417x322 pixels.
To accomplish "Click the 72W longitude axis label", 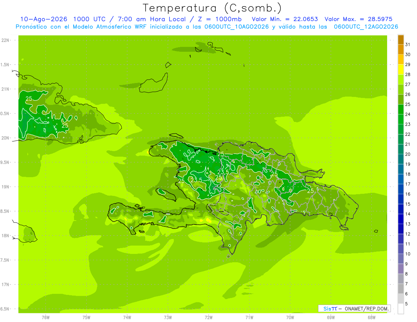I will click(x=208, y=317).
